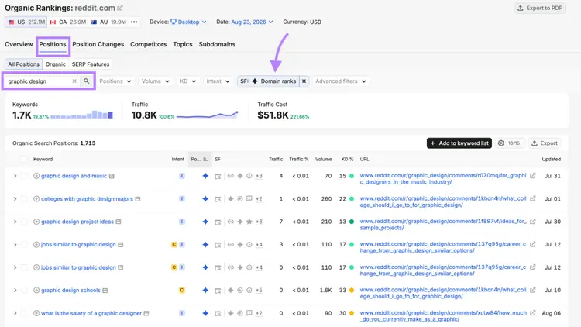Image resolution: width=581 pixels, height=327 pixels.
Task: Add keyword 'graphic design and music' plus icon
Action: pos(36,176)
